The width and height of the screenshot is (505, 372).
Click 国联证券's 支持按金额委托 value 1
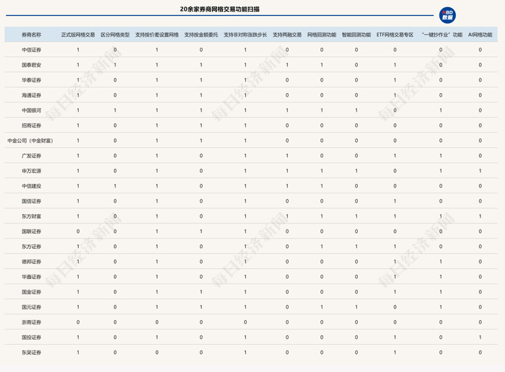click(201, 231)
